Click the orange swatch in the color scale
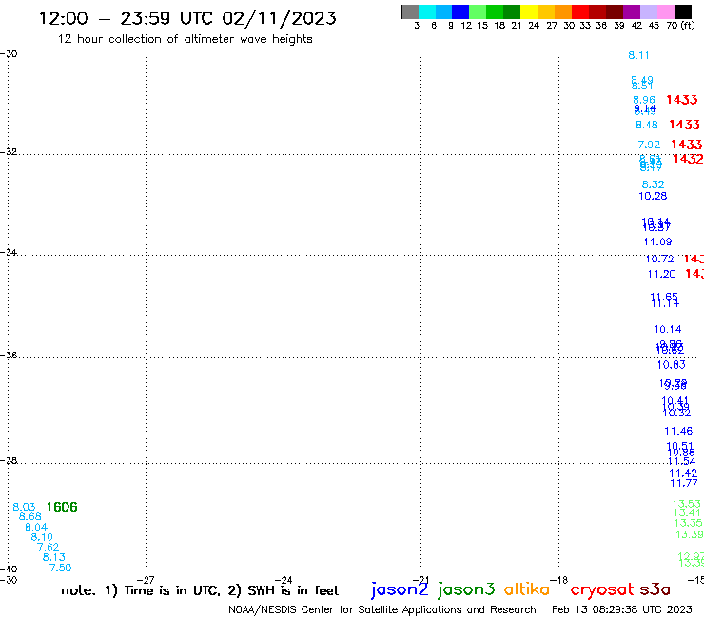Viewport: 704px width, 618px height. click(x=563, y=11)
